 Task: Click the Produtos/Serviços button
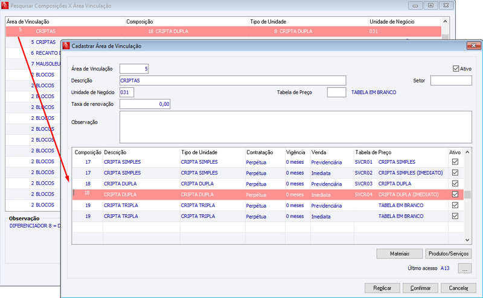click(448, 253)
